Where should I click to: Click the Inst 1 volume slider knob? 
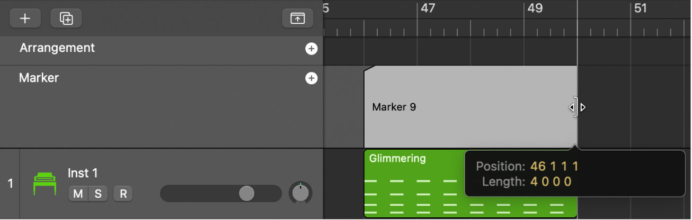[246, 194]
